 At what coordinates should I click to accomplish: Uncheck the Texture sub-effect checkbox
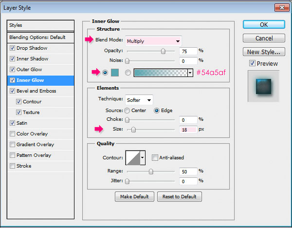point(18,113)
